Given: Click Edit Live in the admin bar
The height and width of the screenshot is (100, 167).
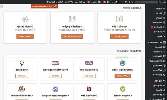Looking at the screenshot, I should (80, 2).
